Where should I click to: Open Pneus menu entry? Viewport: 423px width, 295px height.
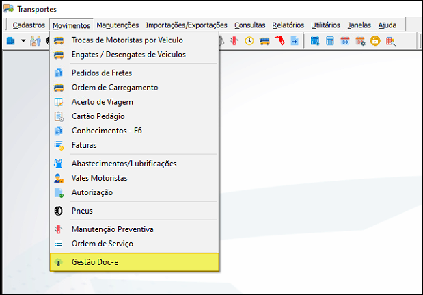(135, 211)
